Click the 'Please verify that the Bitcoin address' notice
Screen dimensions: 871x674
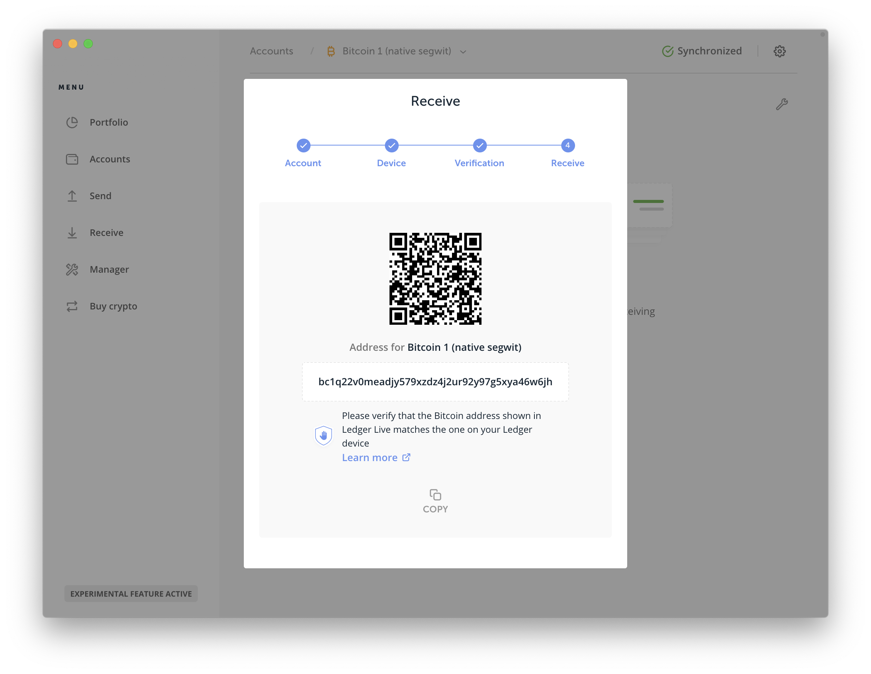(441, 429)
